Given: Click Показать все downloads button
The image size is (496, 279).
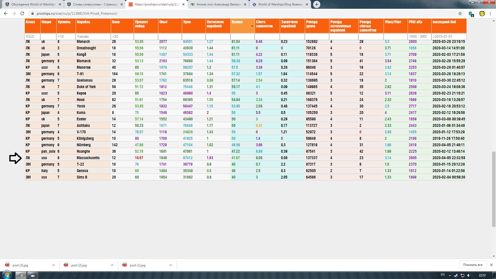Looking at the screenshot, I should coord(473,265).
